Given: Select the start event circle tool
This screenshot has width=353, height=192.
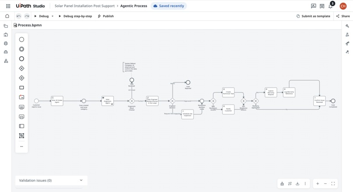Looking at the screenshot, I should point(21,39).
